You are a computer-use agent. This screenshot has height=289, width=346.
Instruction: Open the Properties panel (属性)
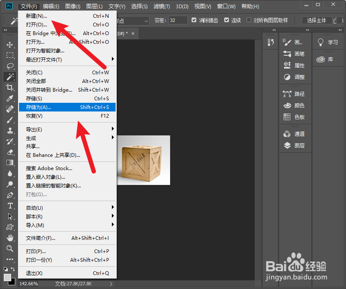pos(294,66)
